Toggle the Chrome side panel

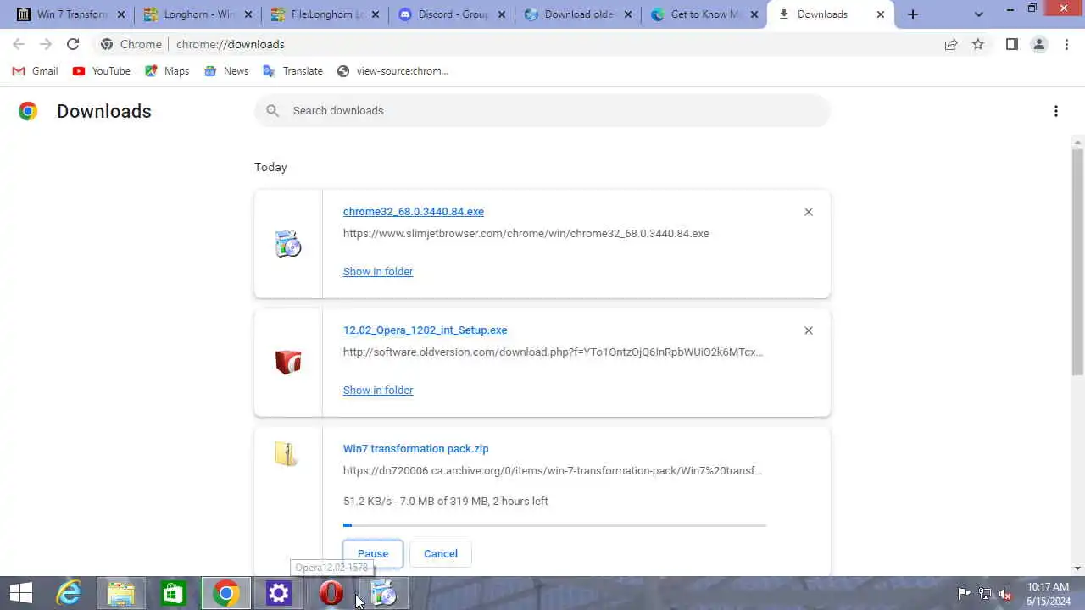(1011, 44)
